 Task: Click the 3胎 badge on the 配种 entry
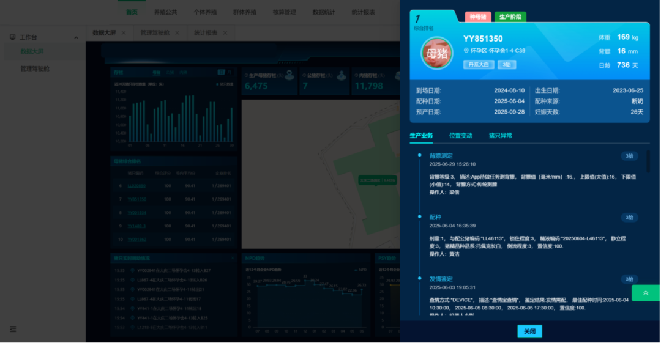click(629, 218)
